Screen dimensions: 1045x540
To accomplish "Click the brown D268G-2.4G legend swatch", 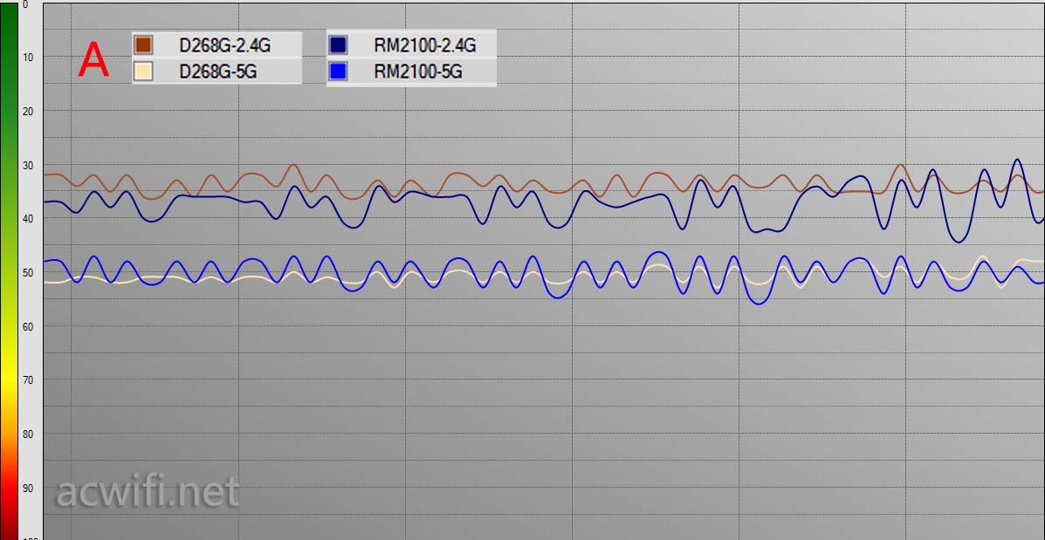I will tap(144, 45).
